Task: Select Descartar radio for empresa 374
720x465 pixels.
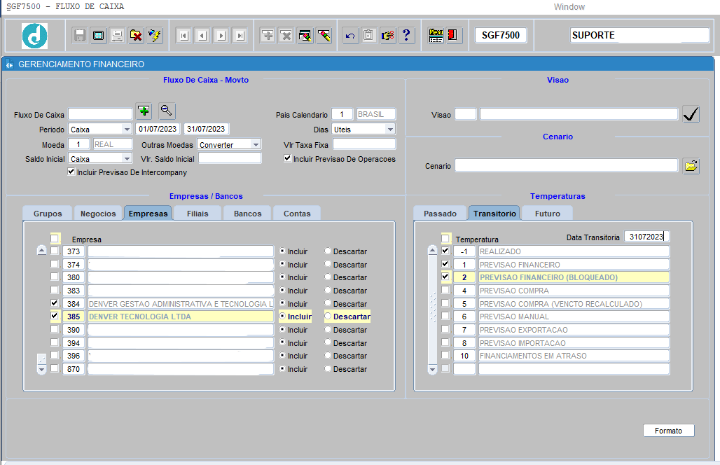Action: pos(328,264)
